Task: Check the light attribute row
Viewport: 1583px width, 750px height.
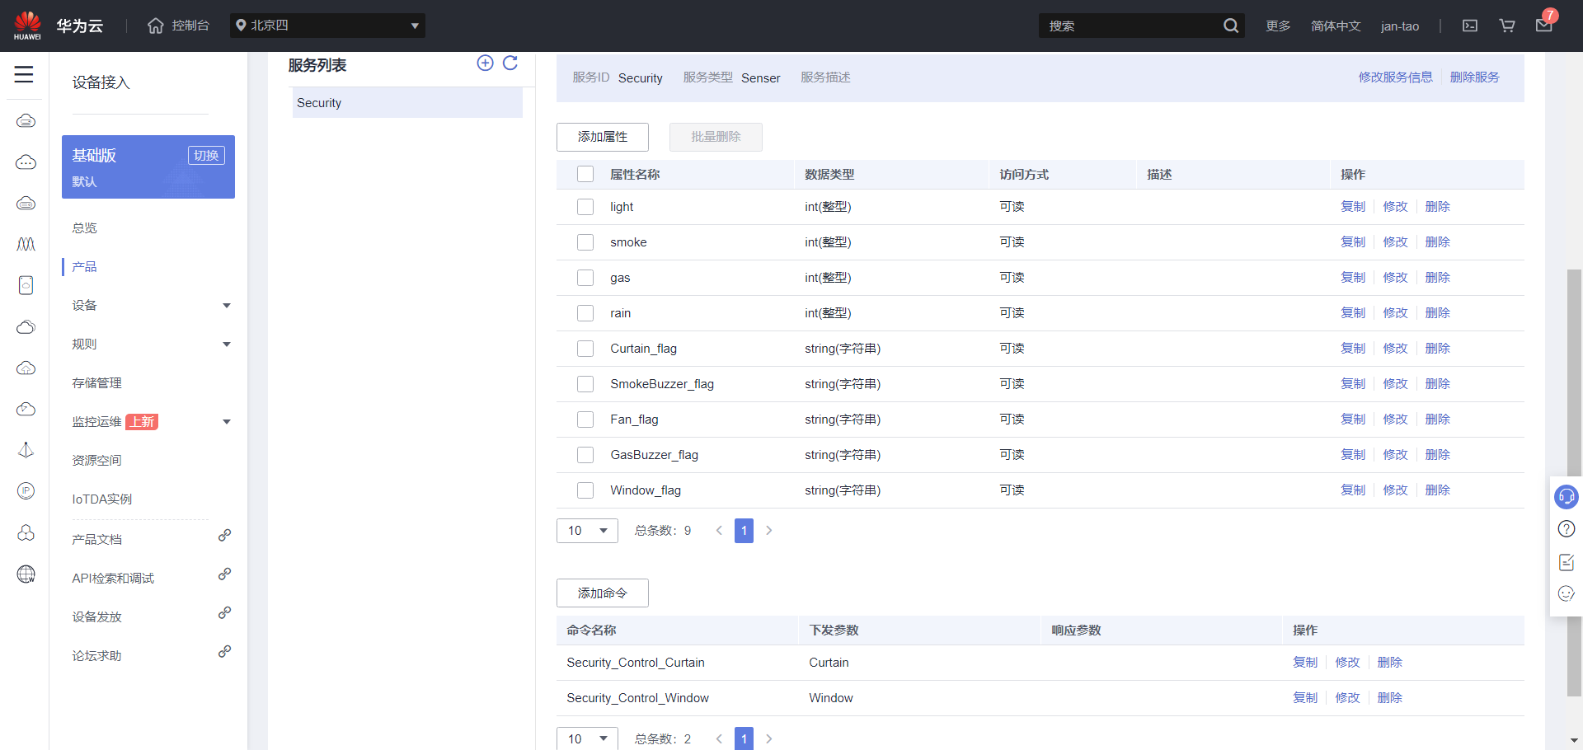Action: coord(585,207)
